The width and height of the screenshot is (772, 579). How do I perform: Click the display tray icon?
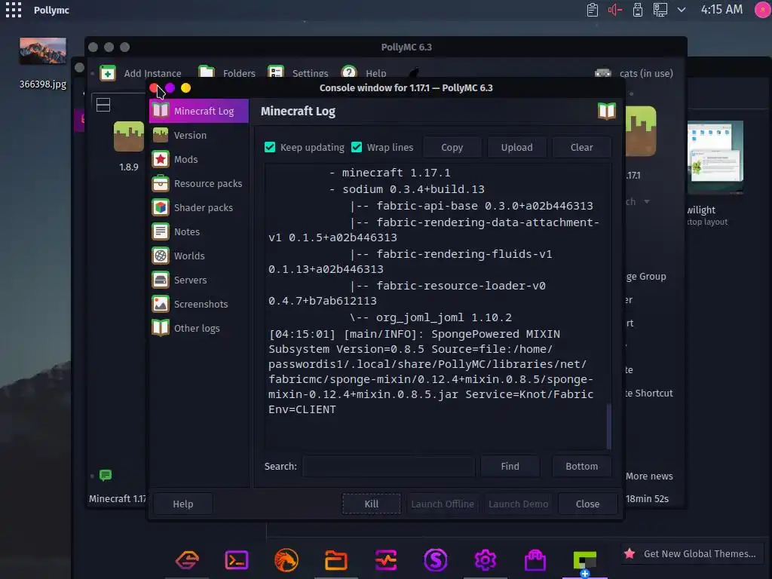(660, 10)
